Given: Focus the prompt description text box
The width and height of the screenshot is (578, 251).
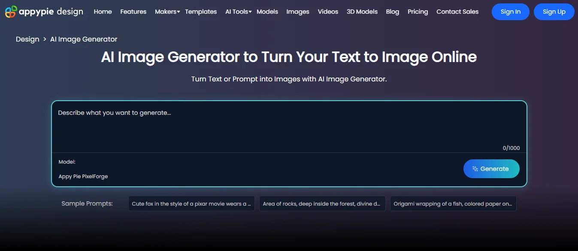Looking at the screenshot, I should [x=289, y=127].
